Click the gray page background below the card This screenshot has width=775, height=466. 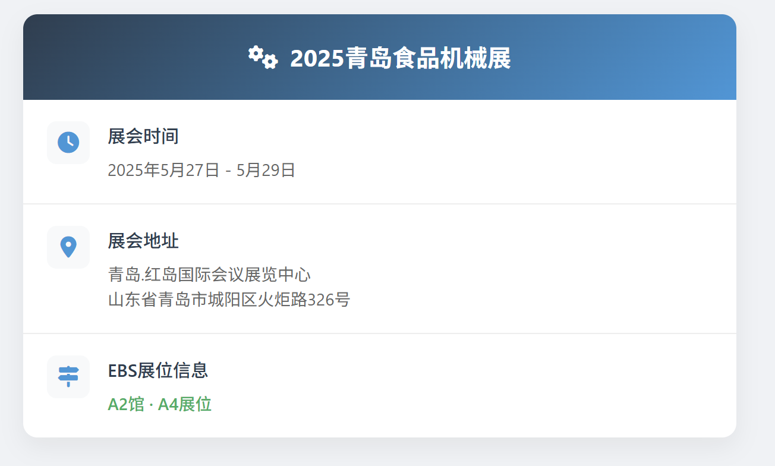379,453
